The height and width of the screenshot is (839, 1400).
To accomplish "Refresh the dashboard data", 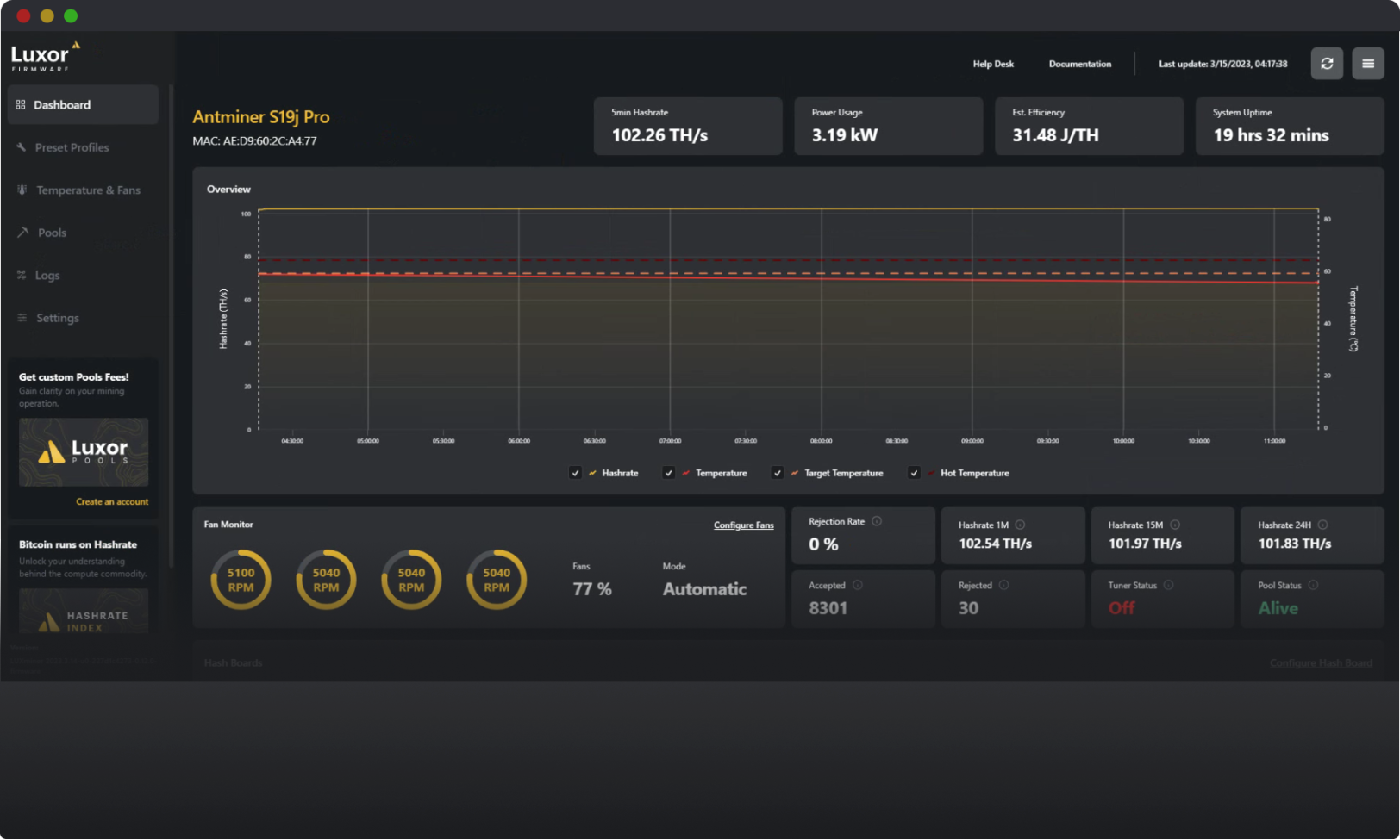I will pyautogui.click(x=1327, y=63).
